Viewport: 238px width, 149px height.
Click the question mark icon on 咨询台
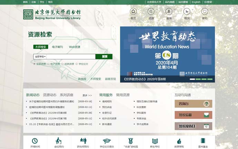click(x=206, y=104)
